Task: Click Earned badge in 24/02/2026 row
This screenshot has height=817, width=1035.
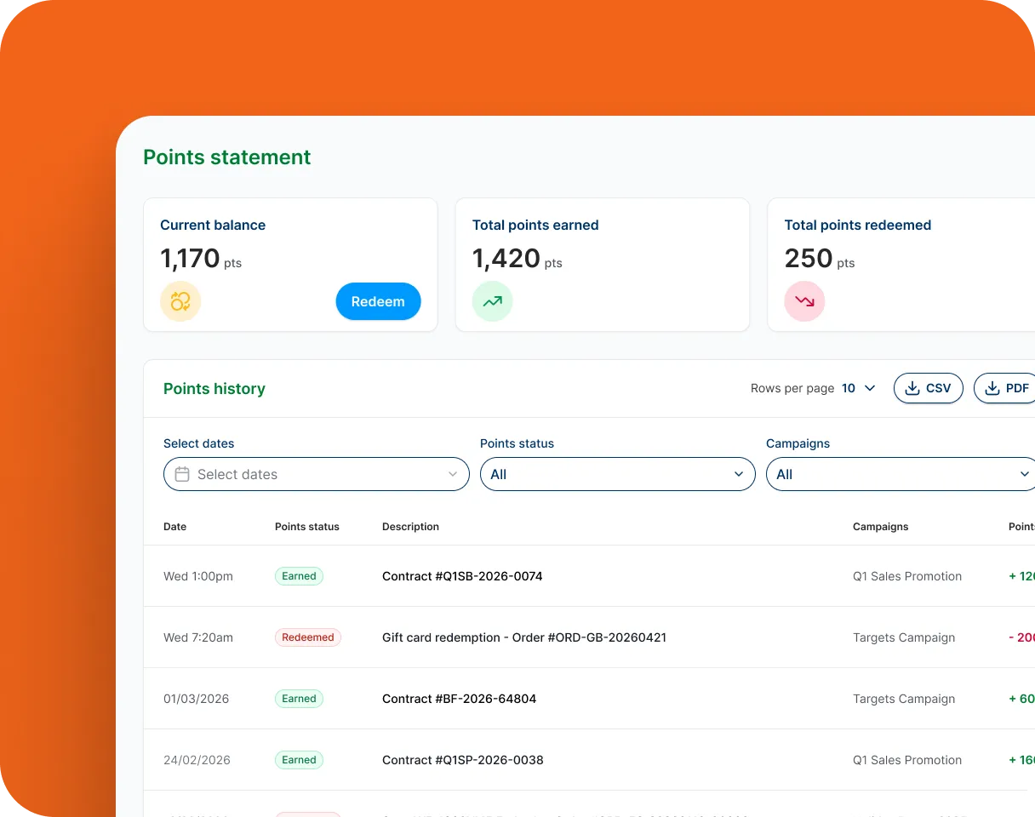Action: (299, 760)
